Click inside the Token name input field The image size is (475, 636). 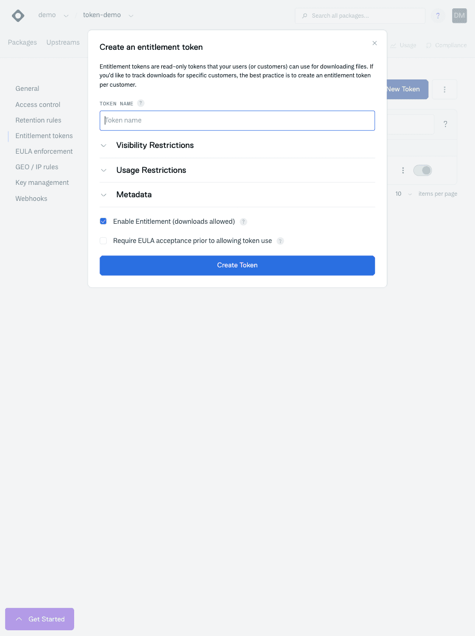(x=237, y=120)
